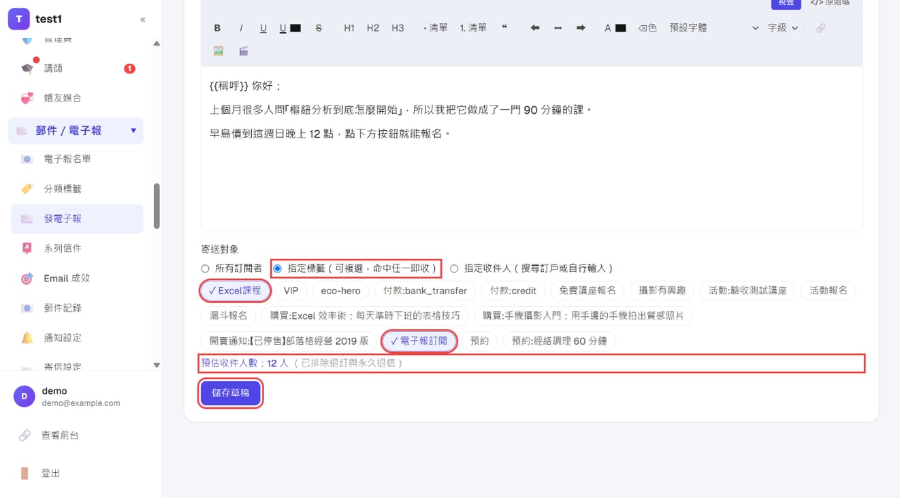Toggle the VIP tag chip
Screen dimensions: 900x498
tap(291, 291)
